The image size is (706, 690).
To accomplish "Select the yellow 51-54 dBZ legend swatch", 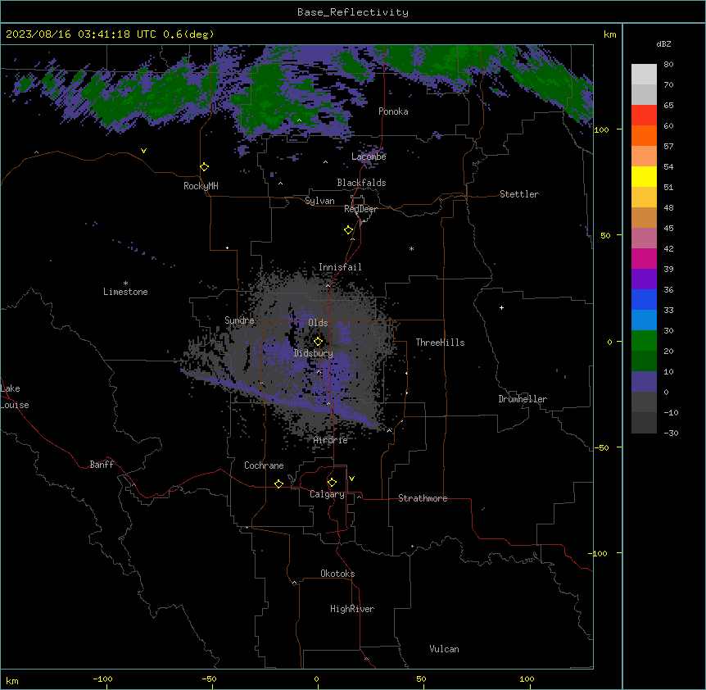I will pos(644,176).
